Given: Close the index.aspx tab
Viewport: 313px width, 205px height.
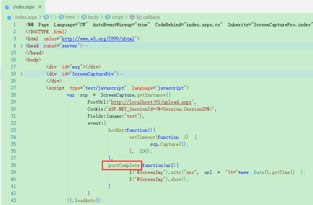Looking at the screenshot, I should [x=40, y=7].
